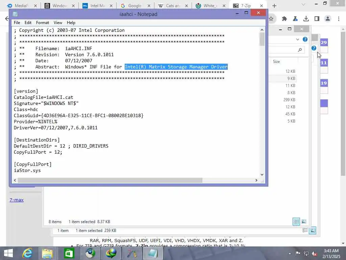Switch to the MediaFire browser tab
Screen dimensions: 346x260
pos(21,6)
